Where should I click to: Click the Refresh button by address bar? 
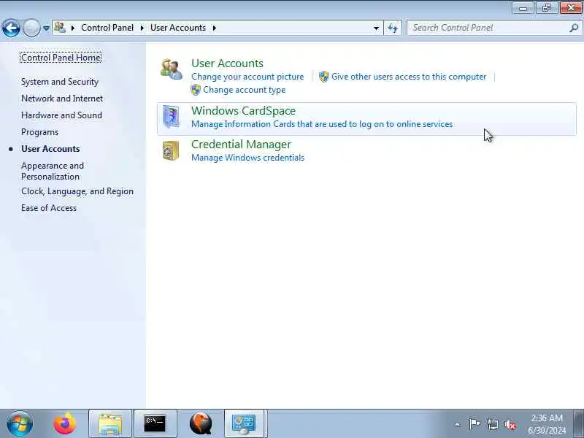coord(393,28)
